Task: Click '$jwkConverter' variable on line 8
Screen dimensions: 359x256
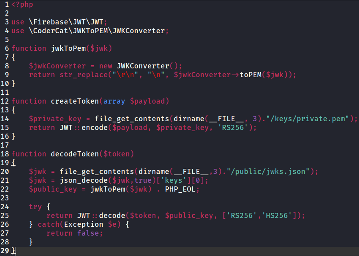Action: (x=57, y=66)
